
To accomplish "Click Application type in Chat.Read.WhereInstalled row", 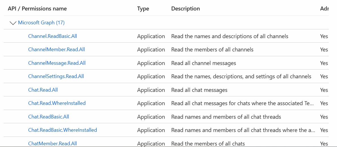I will pos(151,103).
